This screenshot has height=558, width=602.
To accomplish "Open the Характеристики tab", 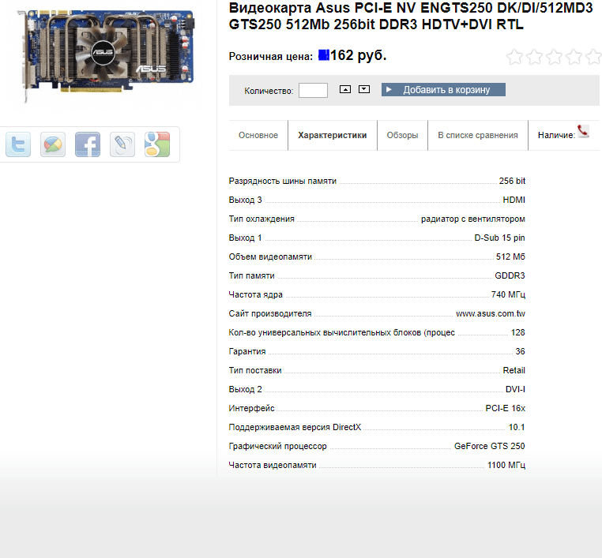I will [x=333, y=136].
